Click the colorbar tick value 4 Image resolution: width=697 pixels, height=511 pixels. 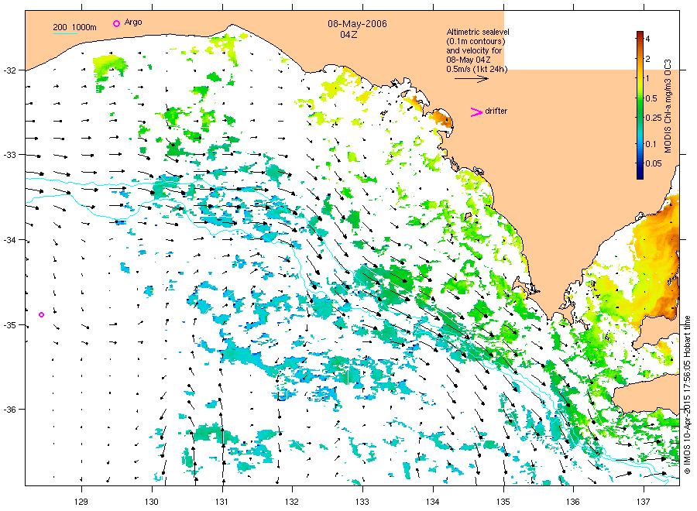[647, 39]
